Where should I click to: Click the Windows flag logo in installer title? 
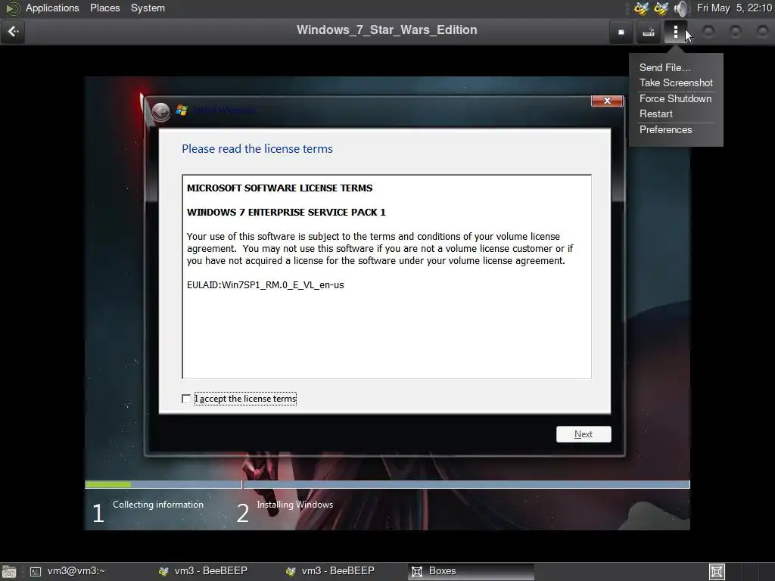pos(182,110)
